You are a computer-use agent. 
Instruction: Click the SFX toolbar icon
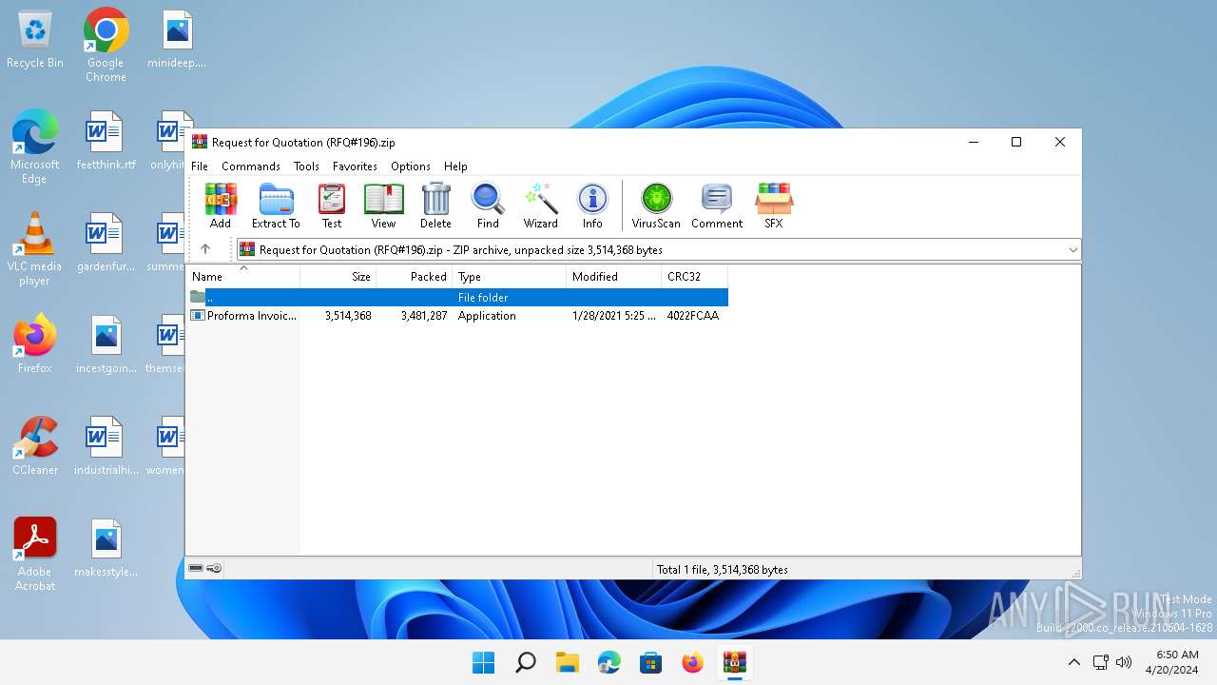tap(774, 205)
